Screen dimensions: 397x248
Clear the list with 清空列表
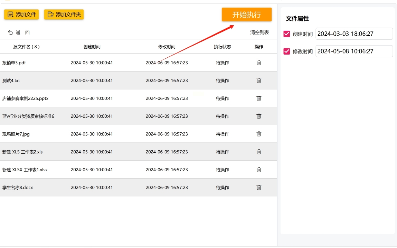tap(259, 32)
